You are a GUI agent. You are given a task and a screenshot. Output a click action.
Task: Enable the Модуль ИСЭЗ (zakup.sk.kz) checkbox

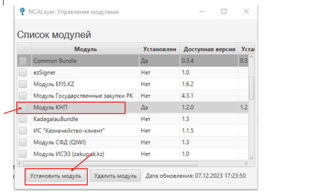(23, 154)
